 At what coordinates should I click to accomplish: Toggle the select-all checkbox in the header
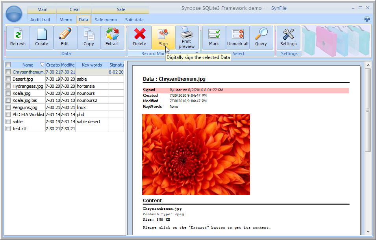[x=8, y=65]
